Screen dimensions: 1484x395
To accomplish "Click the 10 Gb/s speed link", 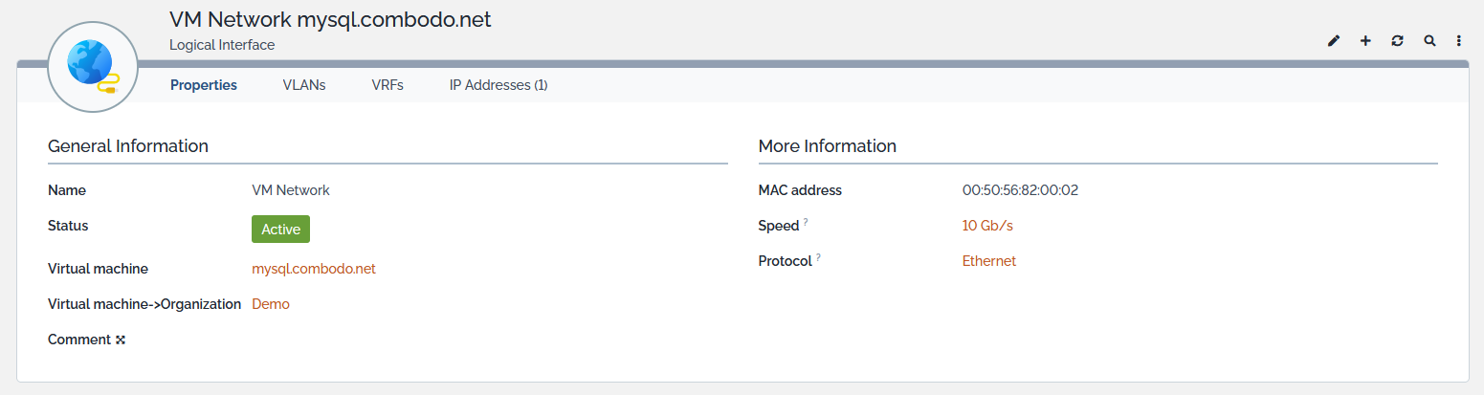I will click(x=987, y=226).
